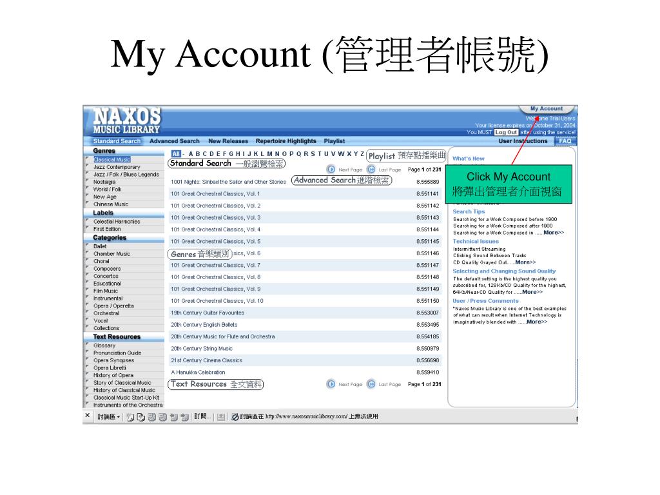Click More>> under Selecting and Changing Sound Quality
The height and width of the screenshot is (495, 660).
(532, 292)
